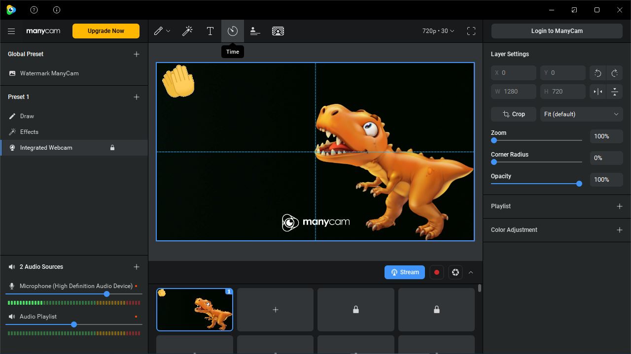
Task: Click the Zoom percentage value field
Action: point(606,136)
